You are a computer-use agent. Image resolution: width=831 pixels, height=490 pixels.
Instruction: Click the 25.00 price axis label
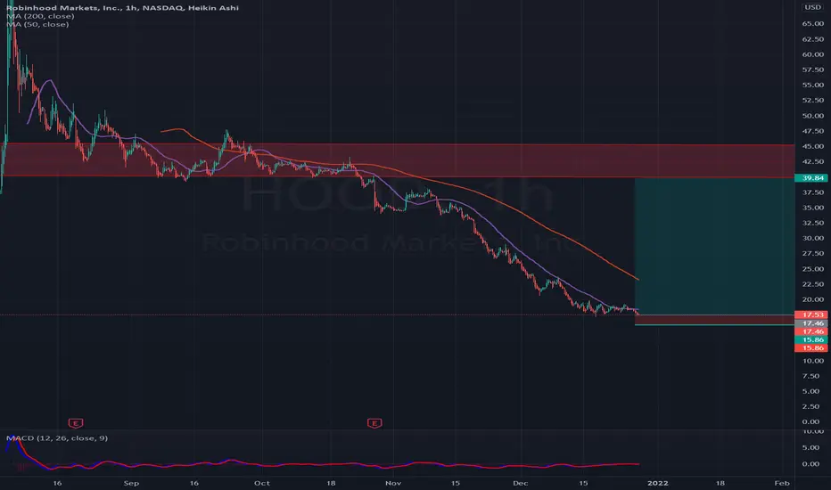pyautogui.click(x=812, y=269)
